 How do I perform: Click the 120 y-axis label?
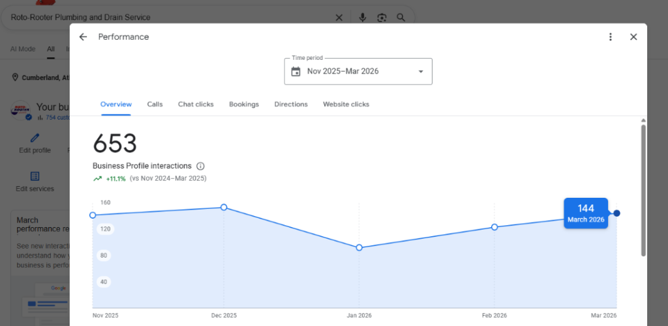click(x=105, y=229)
